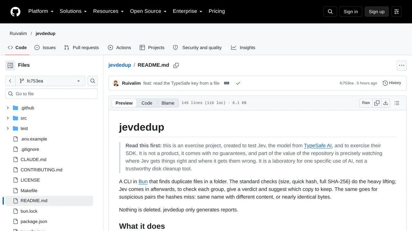Image resolution: width=412 pixels, height=231 pixels.
Task: Go back in the file tree
Action: click(x=10, y=81)
